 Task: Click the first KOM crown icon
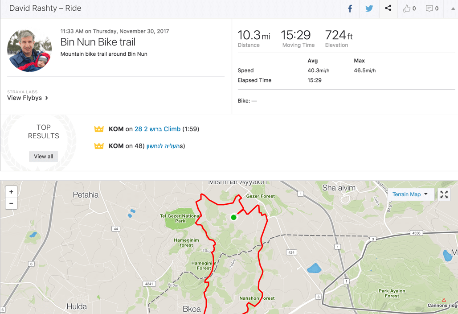tap(99, 129)
